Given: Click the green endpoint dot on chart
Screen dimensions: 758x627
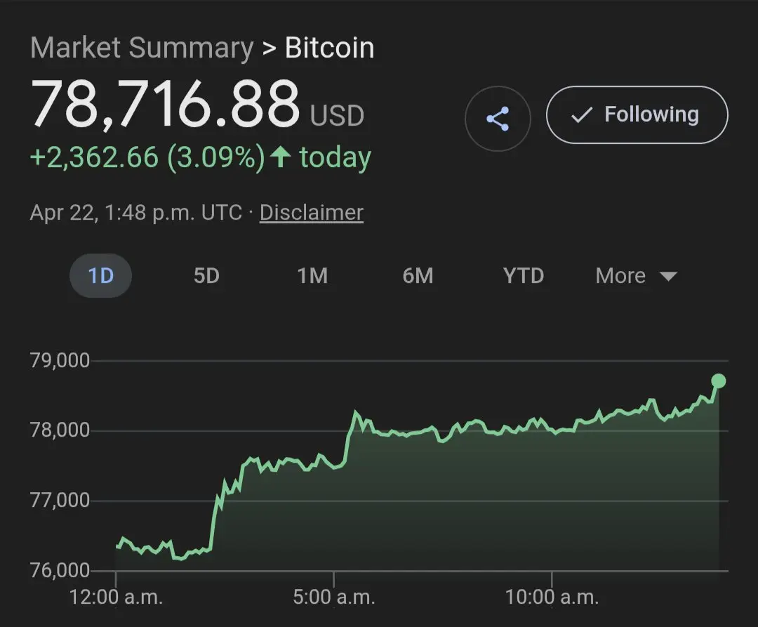Looking at the screenshot, I should pos(718,381).
